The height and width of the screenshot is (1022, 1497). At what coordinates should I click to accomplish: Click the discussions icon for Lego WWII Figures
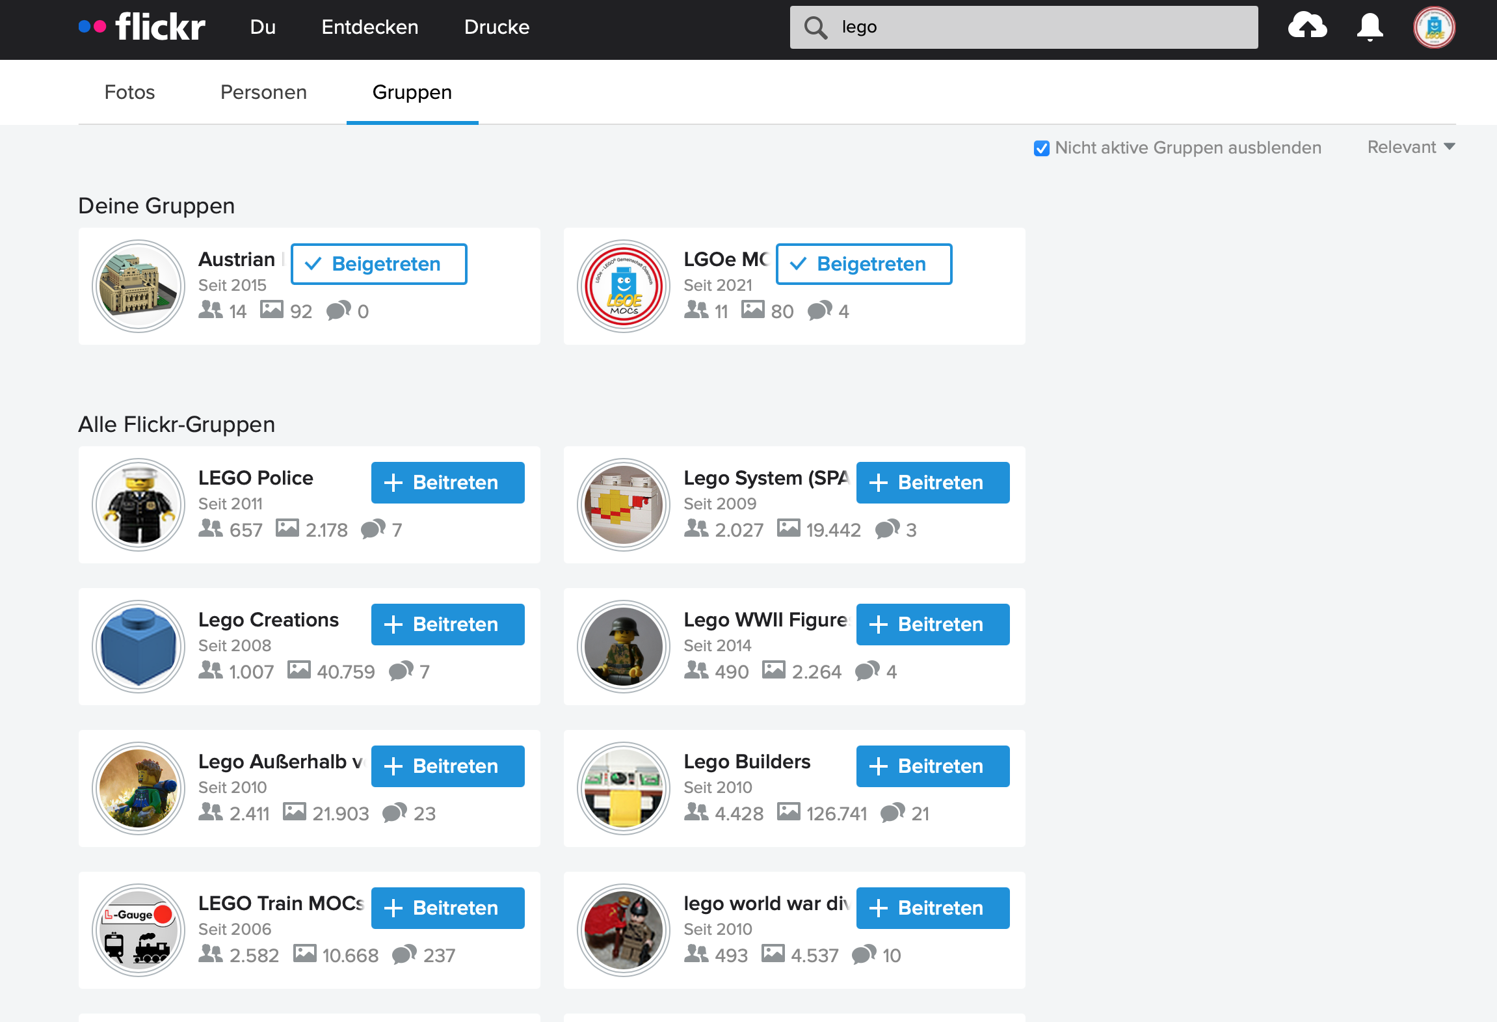pos(868,671)
